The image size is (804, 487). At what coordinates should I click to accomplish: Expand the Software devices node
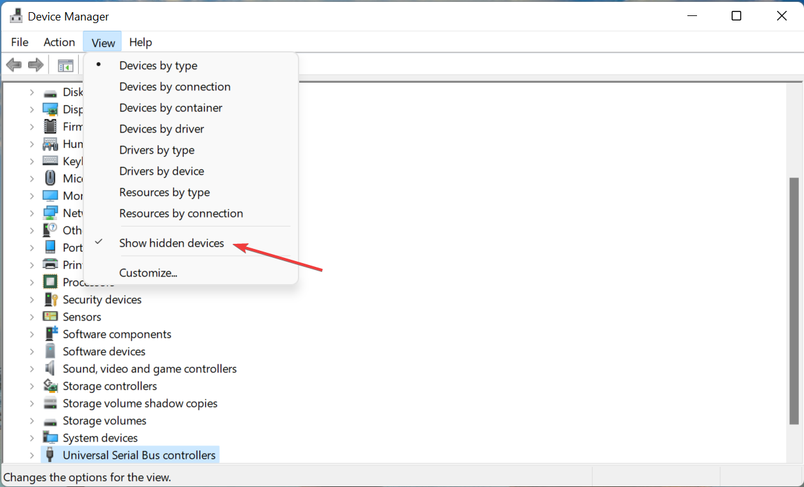[x=31, y=351]
